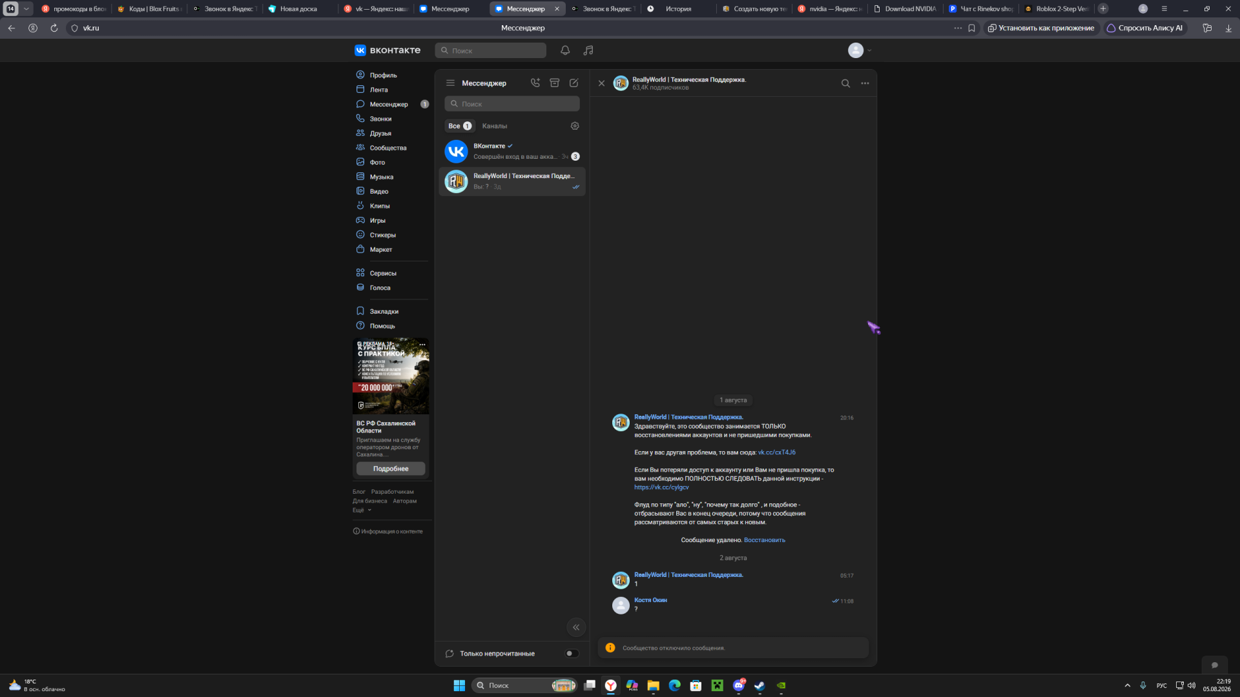The width and height of the screenshot is (1240, 697).
Task: Open Информация о контенте link
Action: click(x=388, y=532)
